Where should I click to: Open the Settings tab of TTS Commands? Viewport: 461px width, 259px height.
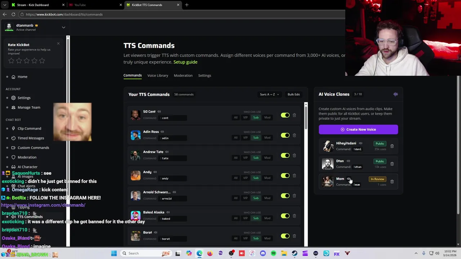pos(205,76)
